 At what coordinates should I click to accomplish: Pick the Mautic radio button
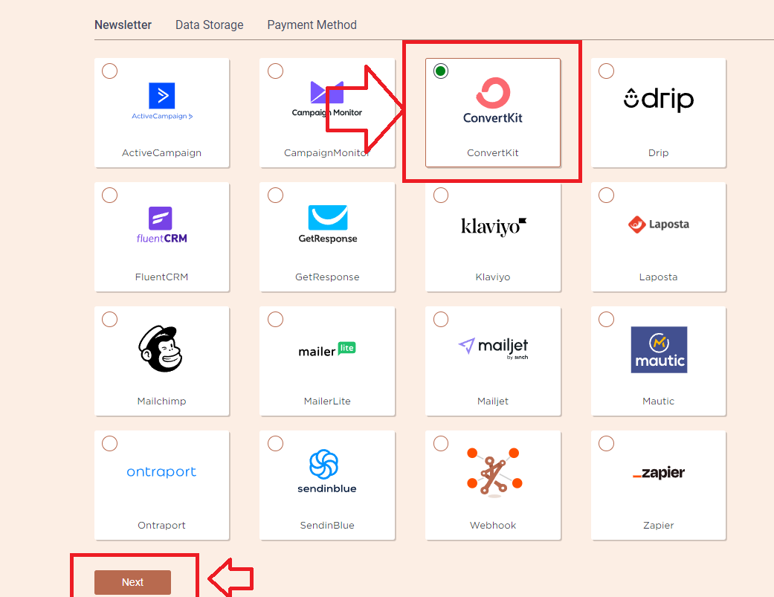click(x=606, y=319)
